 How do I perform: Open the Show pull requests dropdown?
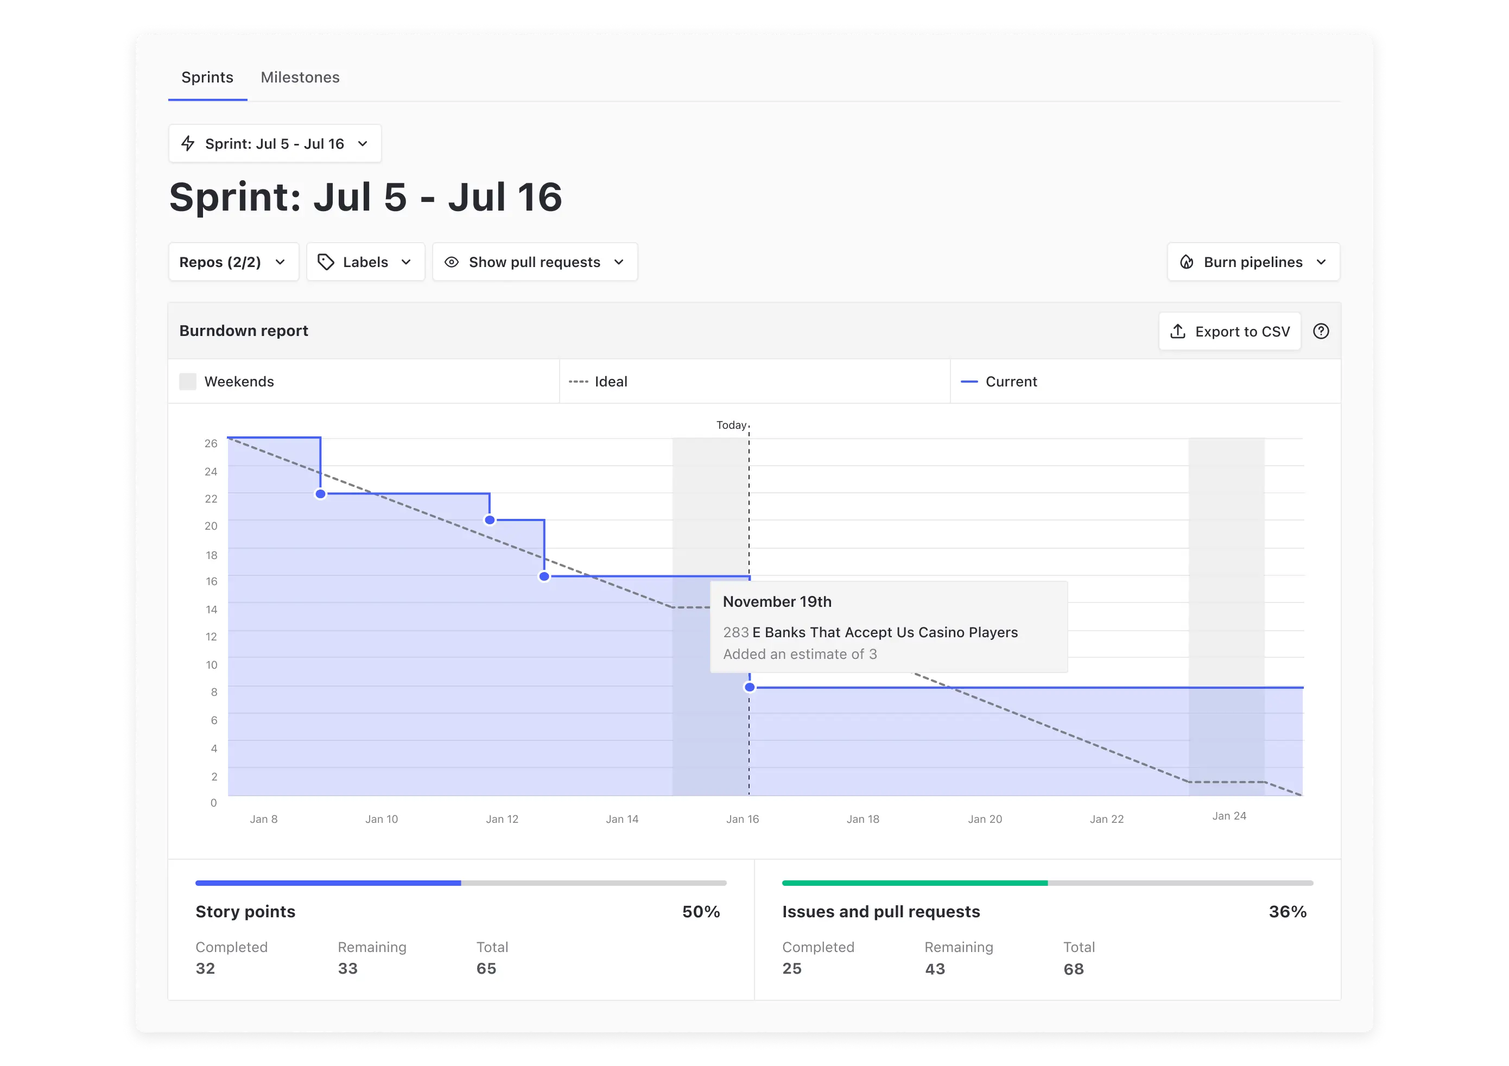[534, 262]
